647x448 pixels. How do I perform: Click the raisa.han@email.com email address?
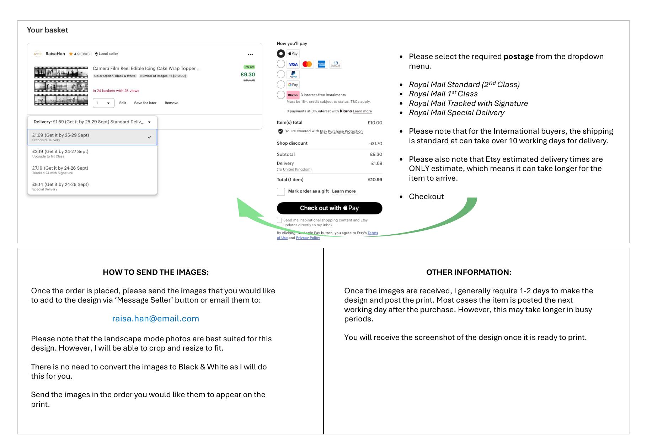(156, 319)
